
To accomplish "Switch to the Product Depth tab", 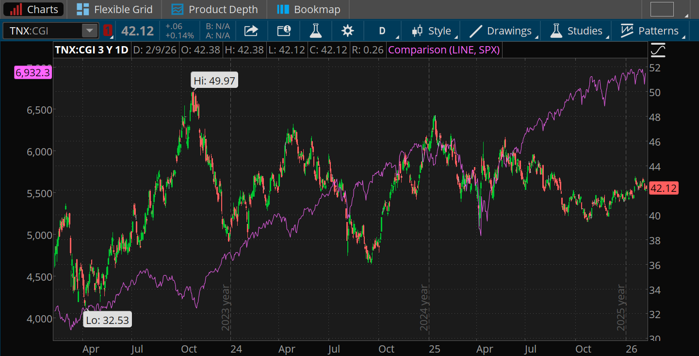I will [x=214, y=9].
